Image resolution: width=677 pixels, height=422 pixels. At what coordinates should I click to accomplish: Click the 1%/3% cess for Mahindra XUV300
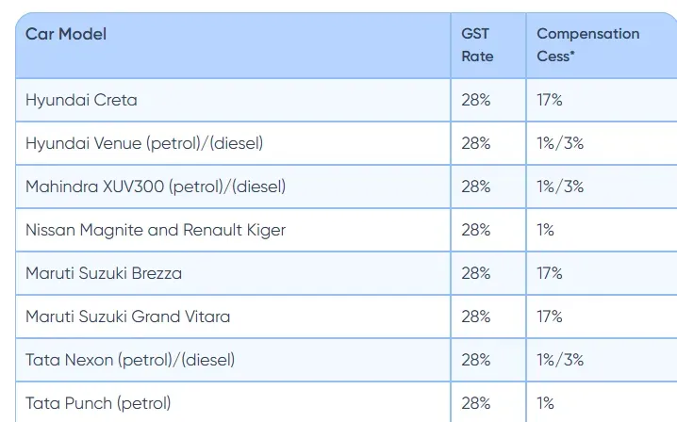pyautogui.click(x=560, y=187)
